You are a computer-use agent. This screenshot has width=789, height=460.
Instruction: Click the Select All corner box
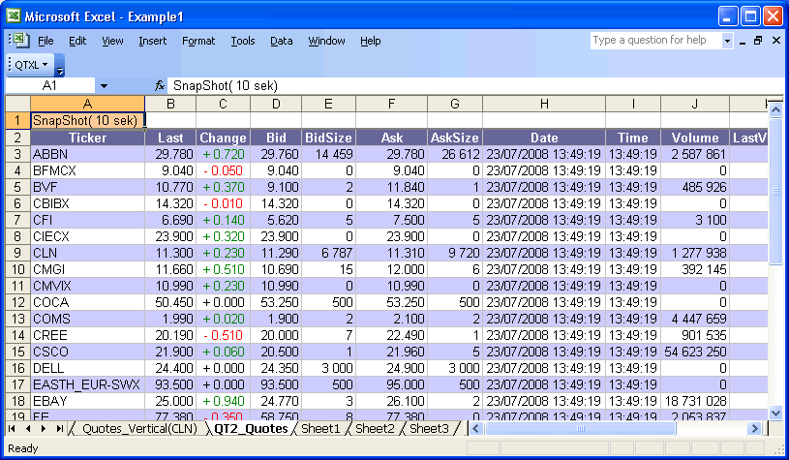16,104
